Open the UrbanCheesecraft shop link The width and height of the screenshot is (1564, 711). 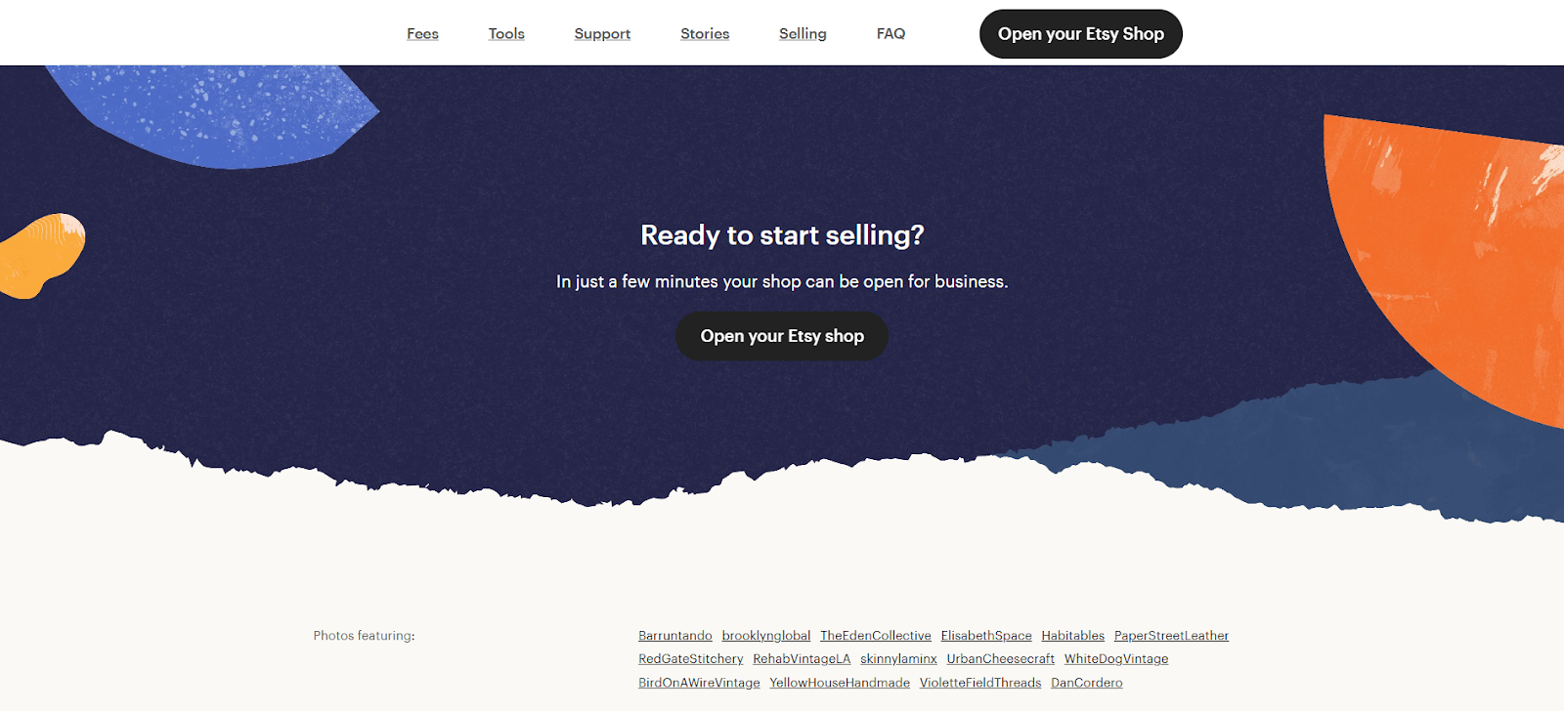point(1001,659)
